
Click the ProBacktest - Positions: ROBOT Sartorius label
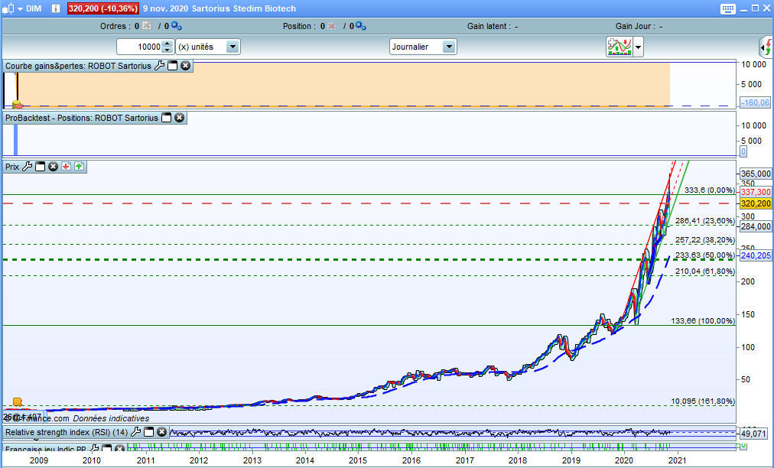pos(81,118)
